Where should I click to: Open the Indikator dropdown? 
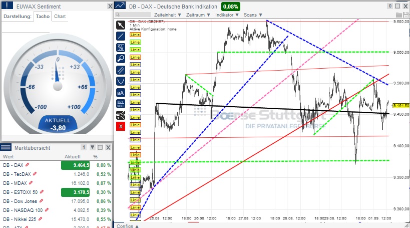(227, 15)
